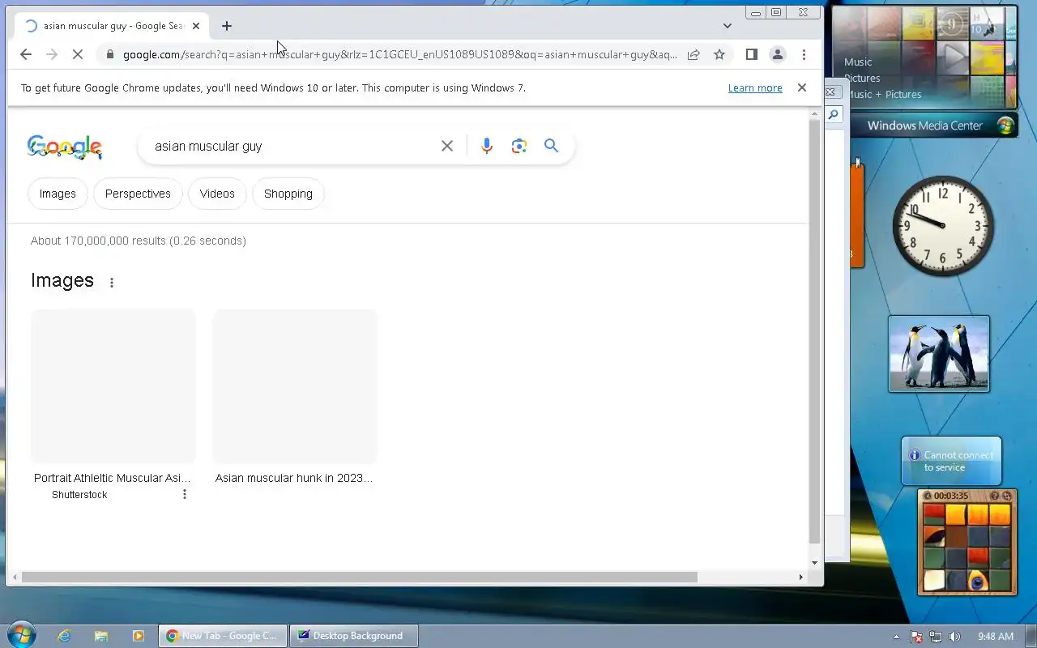Open 'Portrait Athleltic Muscular Asi...' result title
The height and width of the screenshot is (648, 1037).
(x=113, y=478)
